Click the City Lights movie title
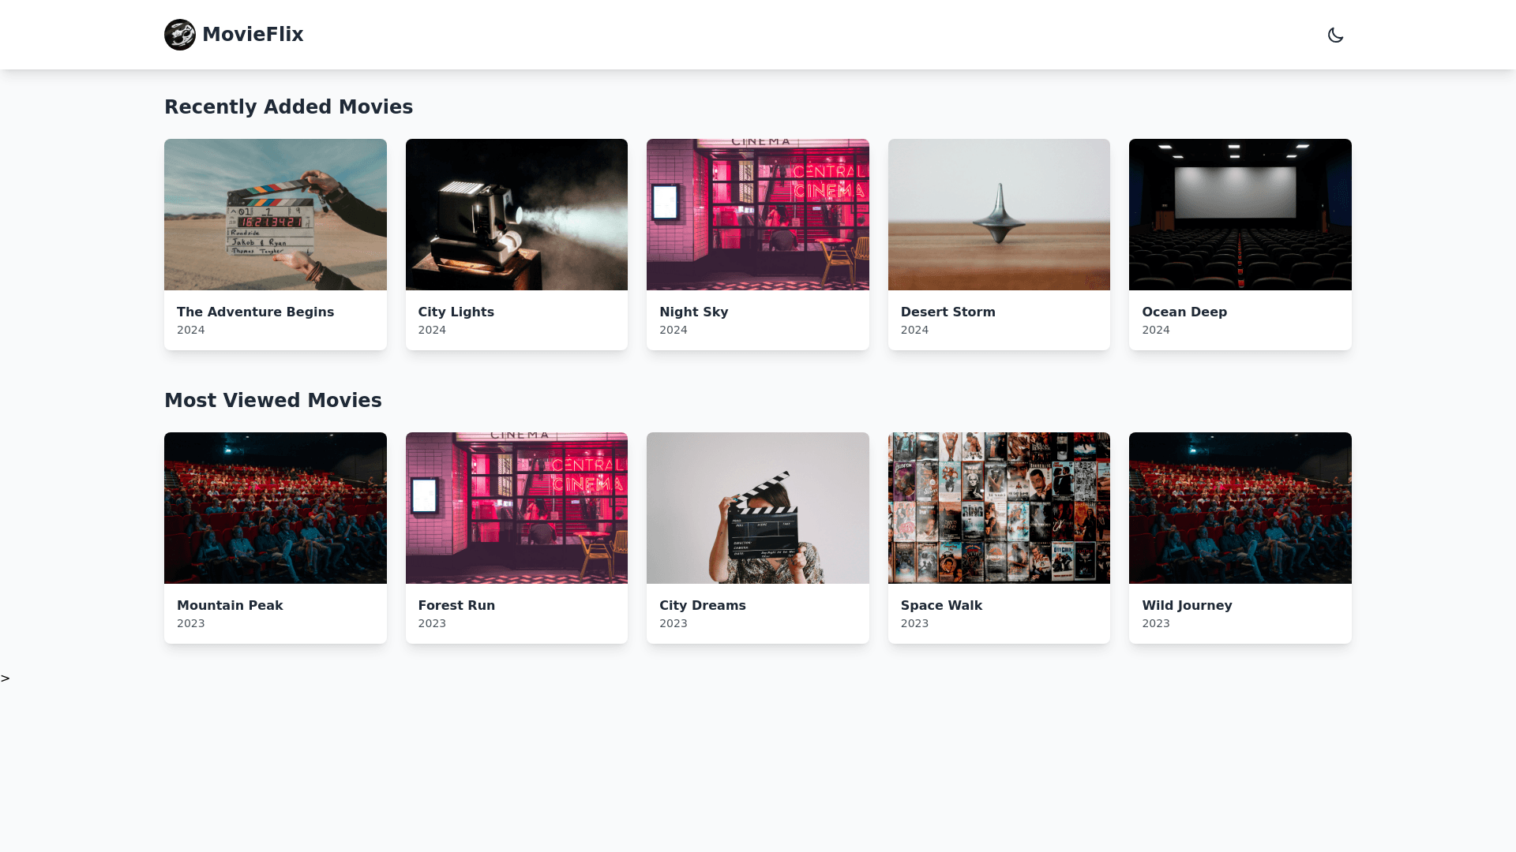 pos(456,312)
